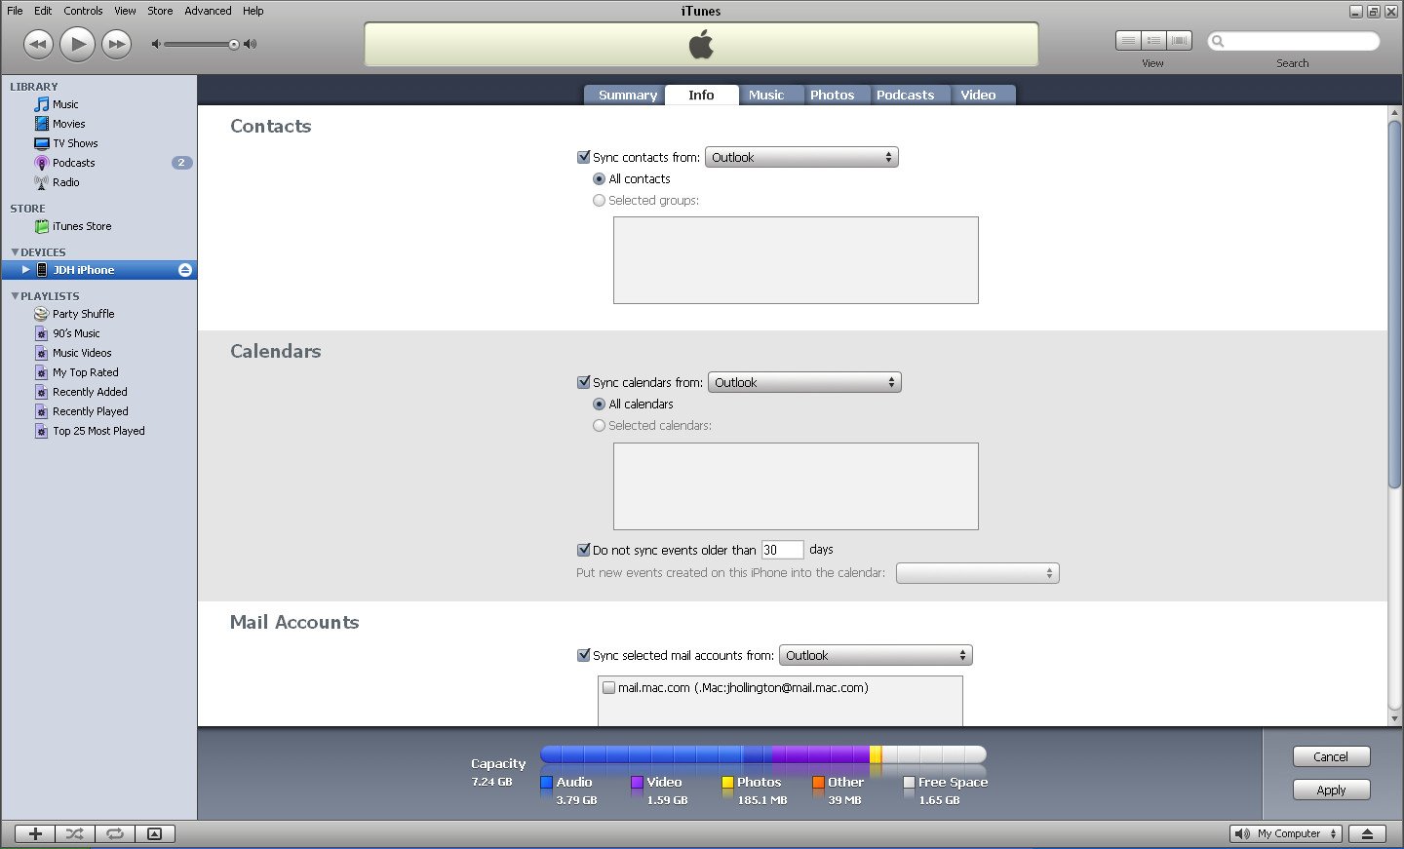
Task: Switch to list view button
Action: click(x=1128, y=41)
